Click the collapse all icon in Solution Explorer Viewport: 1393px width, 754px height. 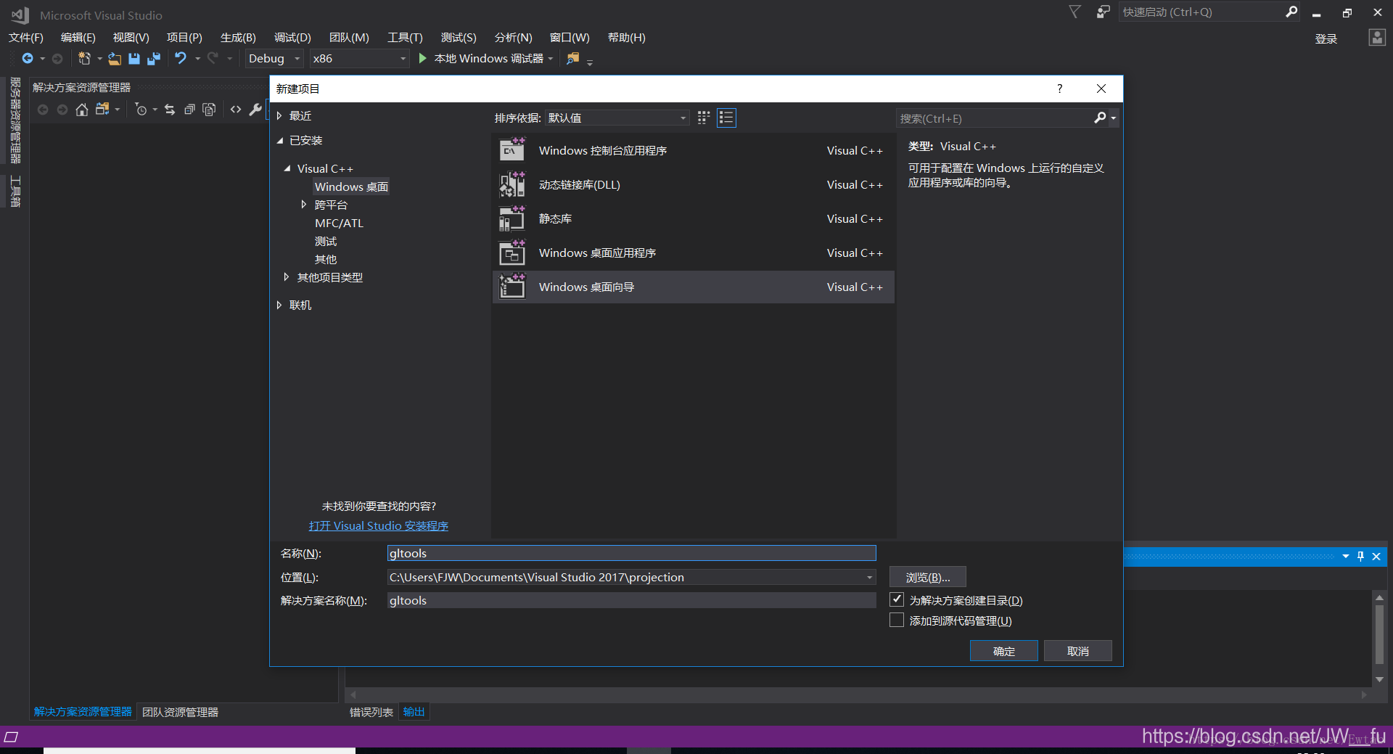pyautogui.click(x=189, y=110)
